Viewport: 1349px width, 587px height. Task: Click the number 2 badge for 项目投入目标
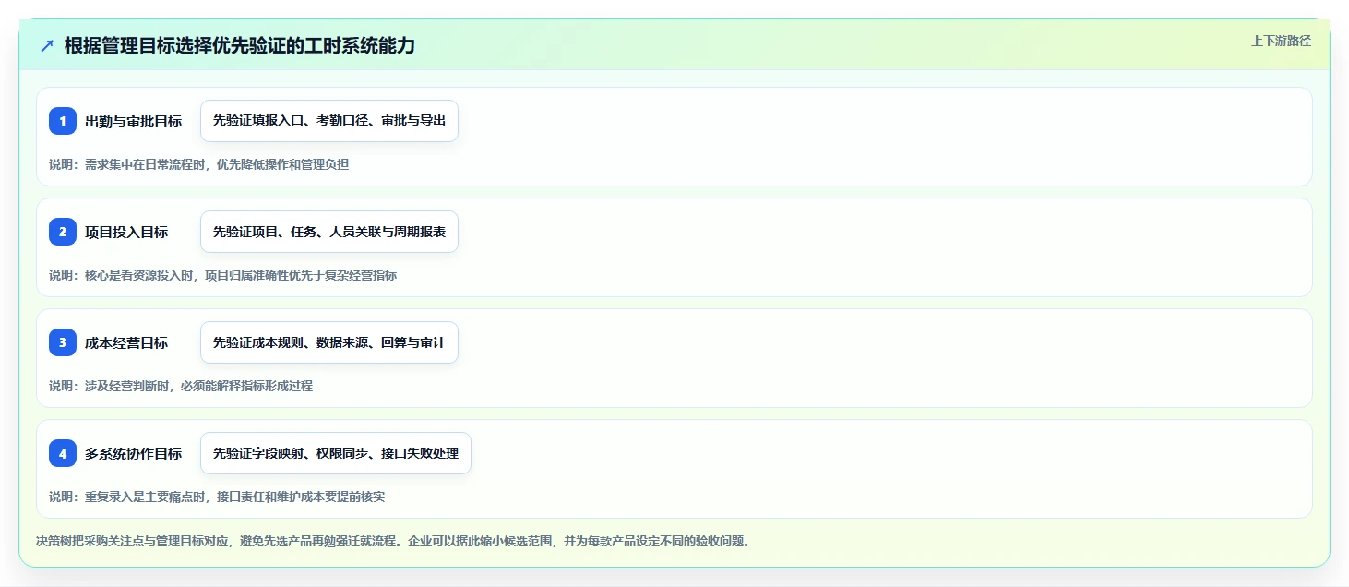pyautogui.click(x=63, y=232)
